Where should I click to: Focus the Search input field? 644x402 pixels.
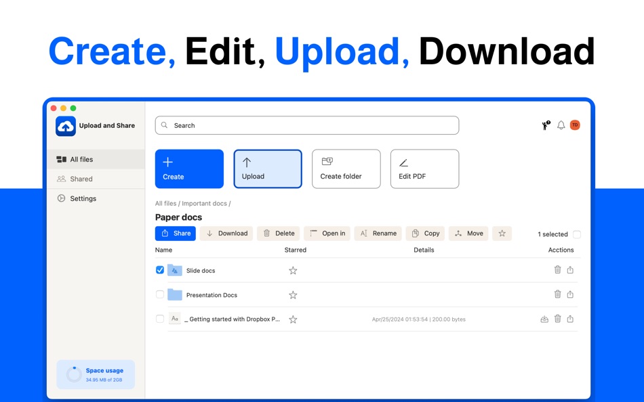point(307,125)
